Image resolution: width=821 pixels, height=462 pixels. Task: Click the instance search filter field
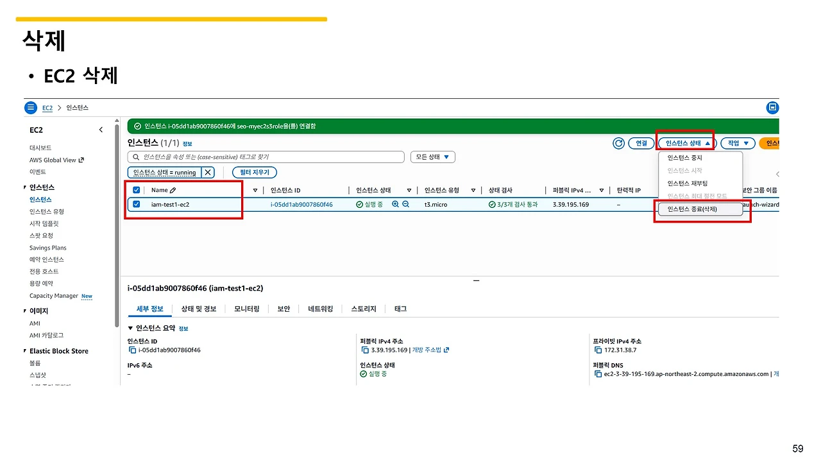(x=266, y=157)
